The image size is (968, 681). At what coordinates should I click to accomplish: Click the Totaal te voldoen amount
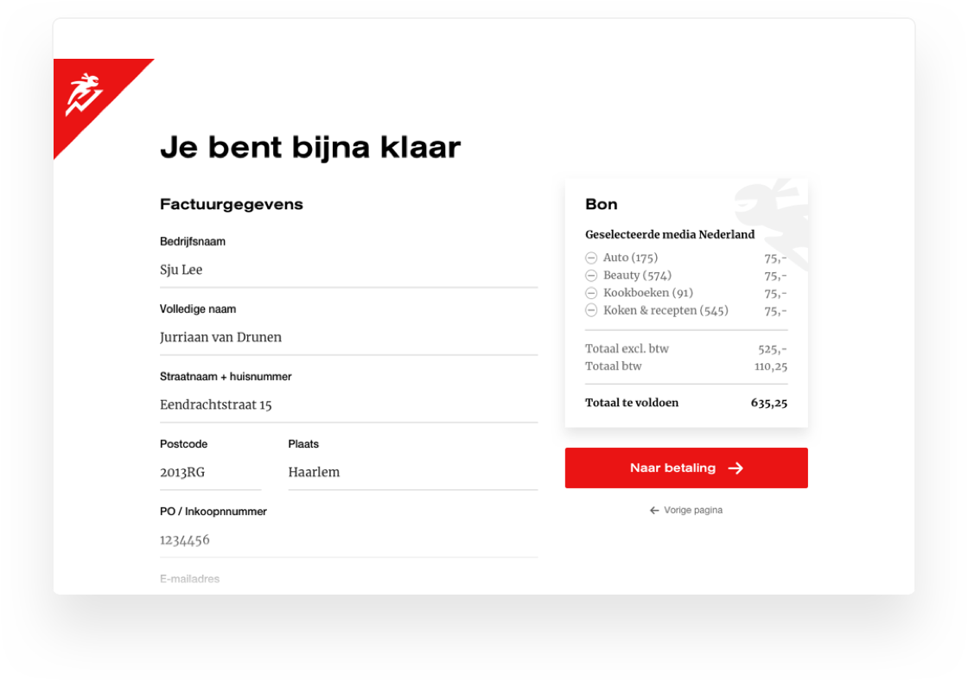point(768,404)
